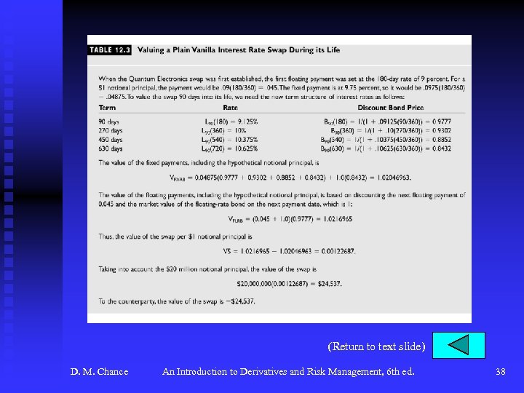Select the "TABLE 12.3" label
This screenshot has height=393, width=524.
(x=109, y=50)
